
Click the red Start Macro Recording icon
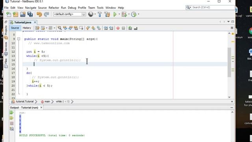118,28
